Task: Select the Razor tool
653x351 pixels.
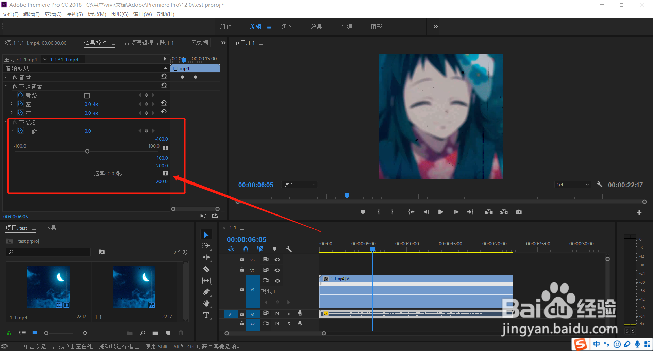Action: (206, 269)
